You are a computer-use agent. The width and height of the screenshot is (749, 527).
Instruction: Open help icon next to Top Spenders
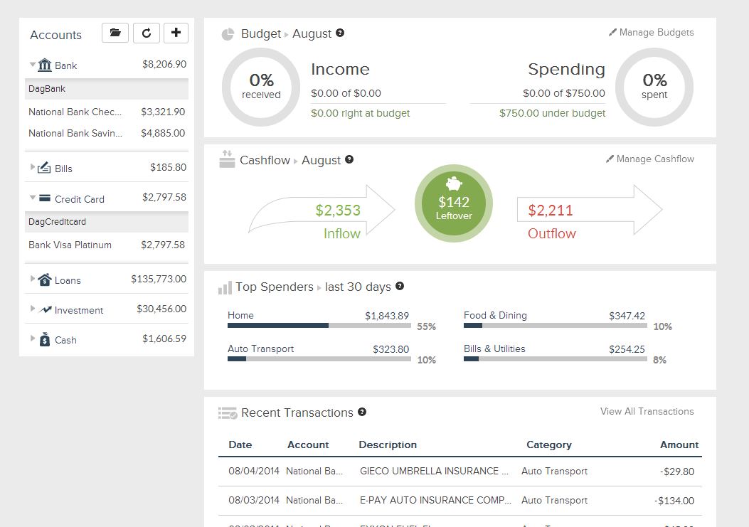coord(400,286)
